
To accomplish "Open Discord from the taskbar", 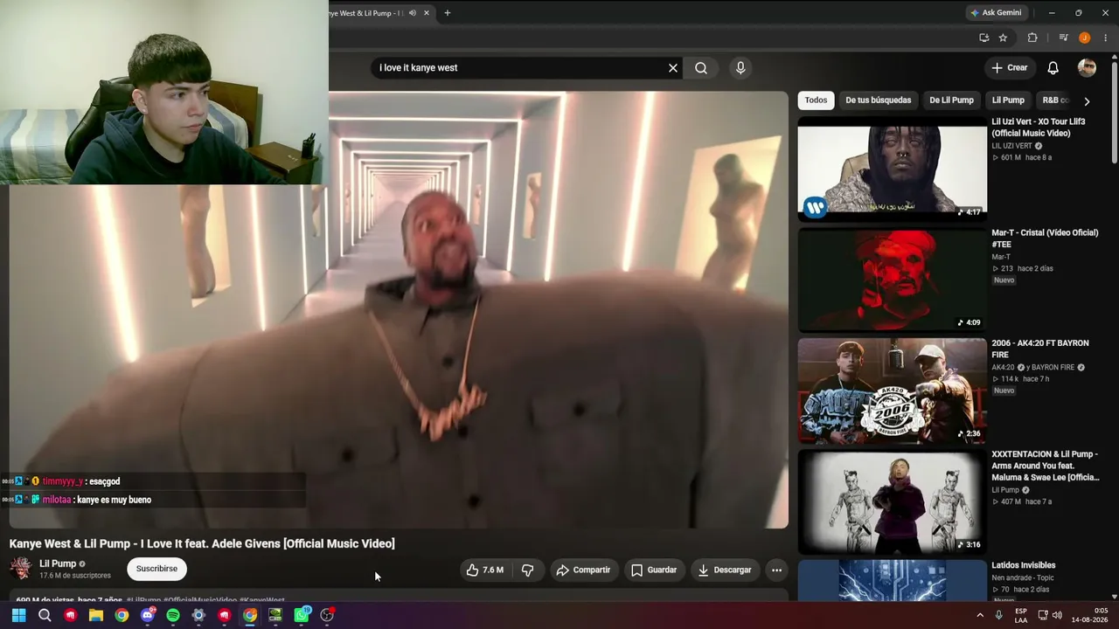I will point(147,615).
